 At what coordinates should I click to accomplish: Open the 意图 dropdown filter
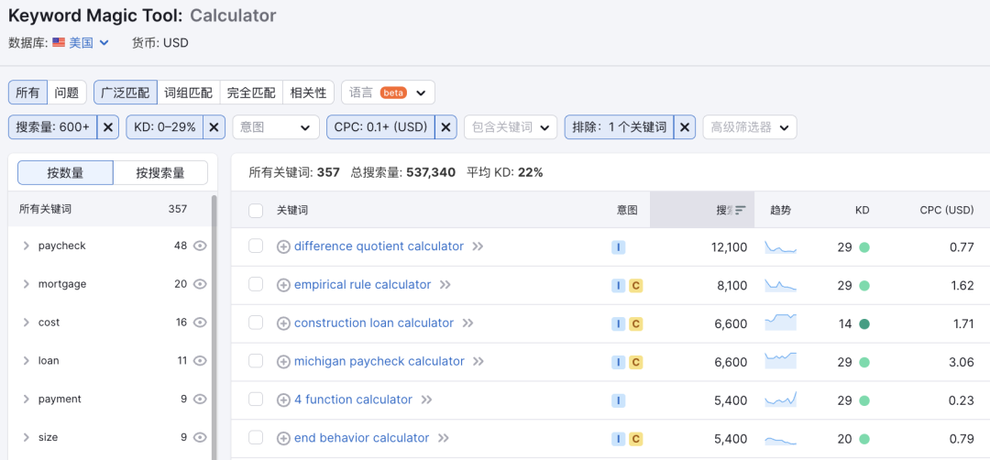pyautogui.click(x=276, y=127)
